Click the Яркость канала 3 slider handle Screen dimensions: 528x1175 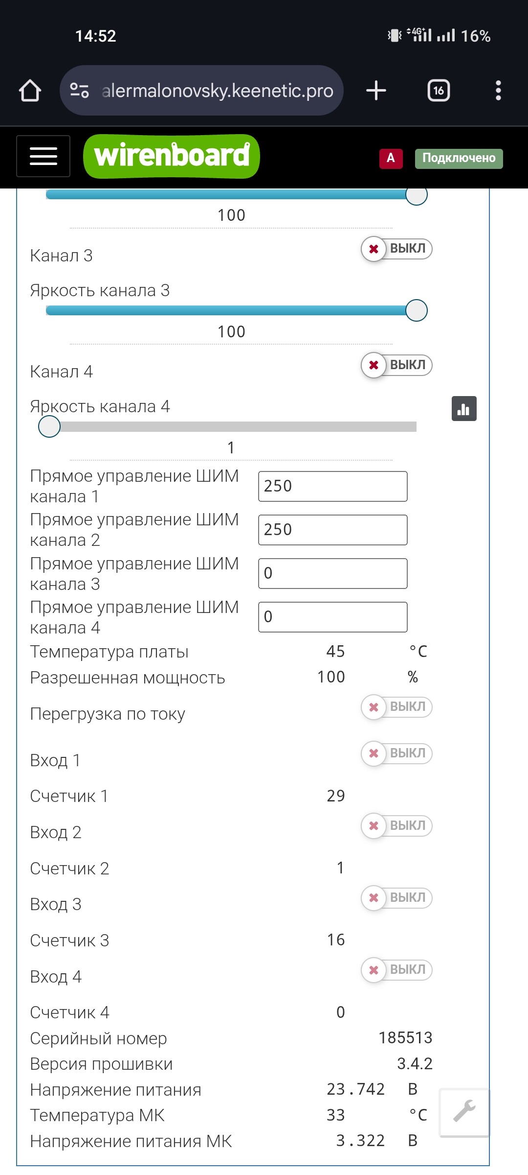(x=417, y=310)
